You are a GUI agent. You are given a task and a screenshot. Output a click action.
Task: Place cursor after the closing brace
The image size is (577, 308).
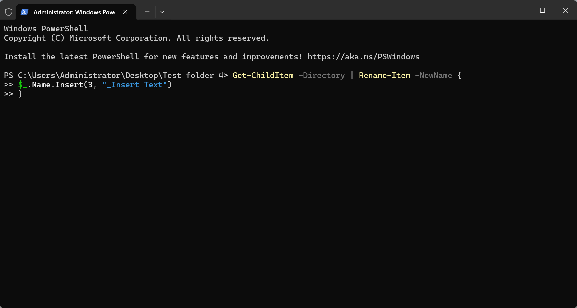(23, 94)
